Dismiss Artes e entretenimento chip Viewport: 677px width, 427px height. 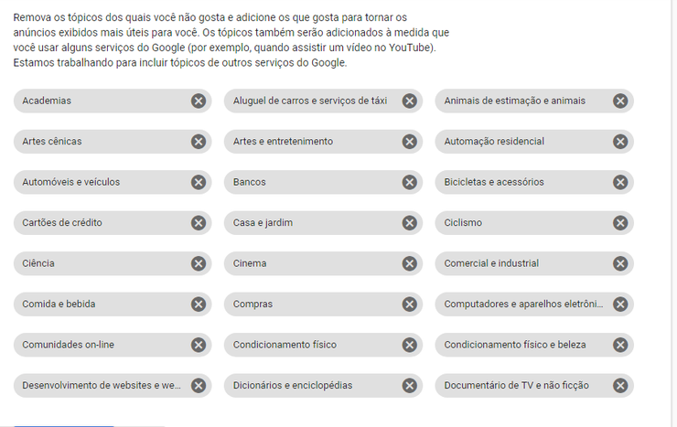(x=410, y=142)
